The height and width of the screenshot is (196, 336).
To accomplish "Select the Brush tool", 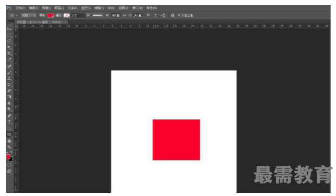I will 9,72.
